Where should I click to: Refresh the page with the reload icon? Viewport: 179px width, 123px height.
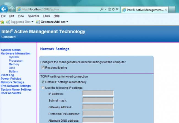tap(113, 9)
